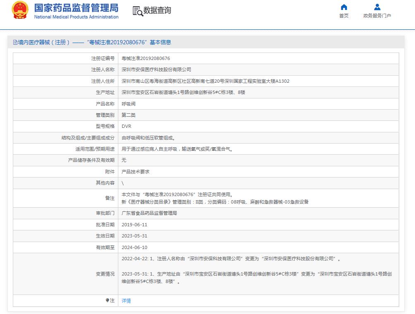This screenshot has width=415, height=314.
Task: Click 产品名称 row label
Action: click(106, 104)
